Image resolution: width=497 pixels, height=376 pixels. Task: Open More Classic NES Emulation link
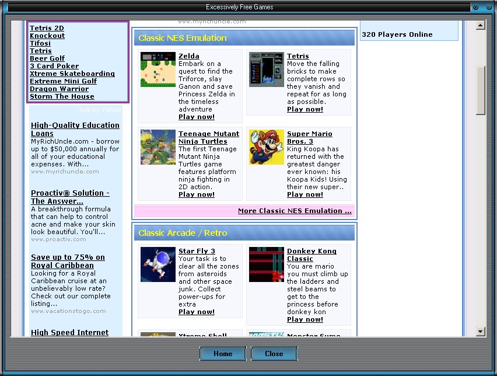click(x=295, y=211)
